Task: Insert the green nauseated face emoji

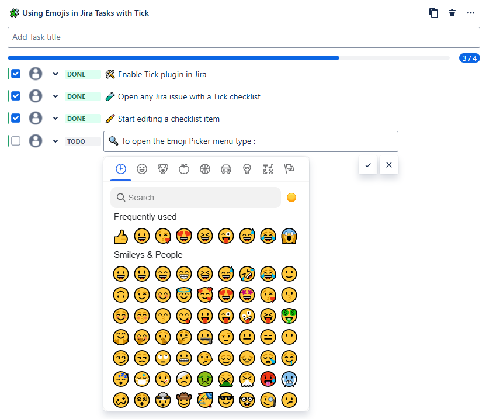Action: [205, 379]
